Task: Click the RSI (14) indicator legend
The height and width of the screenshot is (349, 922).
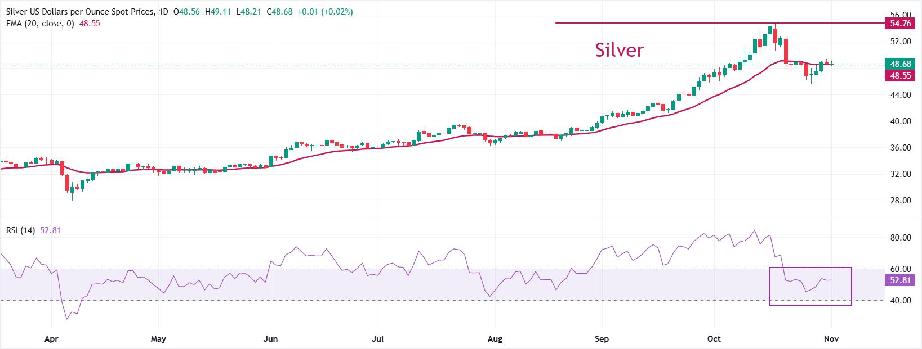Action: point(20,230)
